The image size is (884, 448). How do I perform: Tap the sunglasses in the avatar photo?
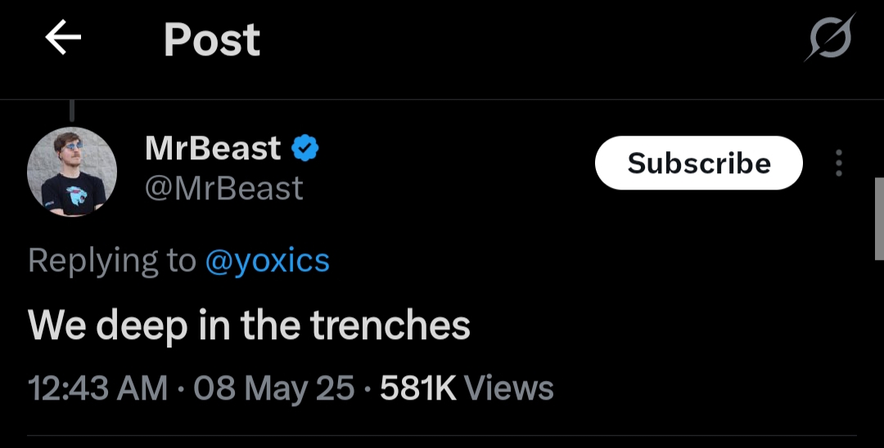coord(74,148)
